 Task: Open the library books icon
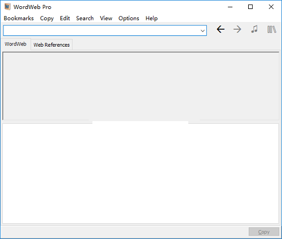pos(272,29)
